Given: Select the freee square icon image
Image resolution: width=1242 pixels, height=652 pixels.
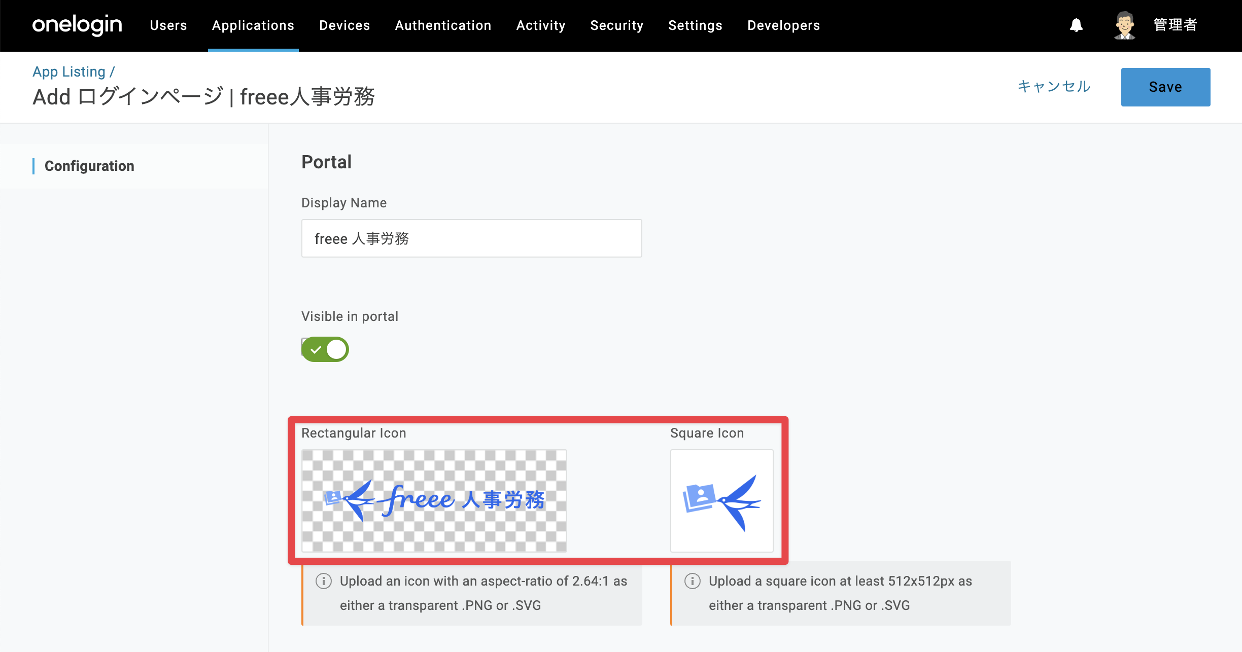Looking at the screenshot, I should pyautogui.click(x=721, y=501).
